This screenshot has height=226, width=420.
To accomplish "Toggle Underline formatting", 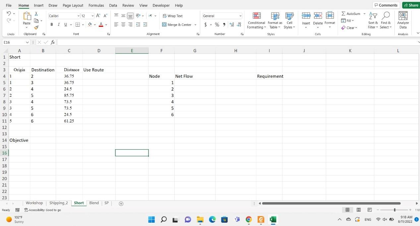I will coord(66,24).
